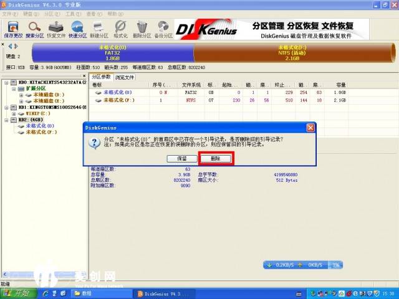Viewport: 399px width, 299px height.
Task: Select the 快速分区 (Quick Partition) icon
Action: (77, 29)
